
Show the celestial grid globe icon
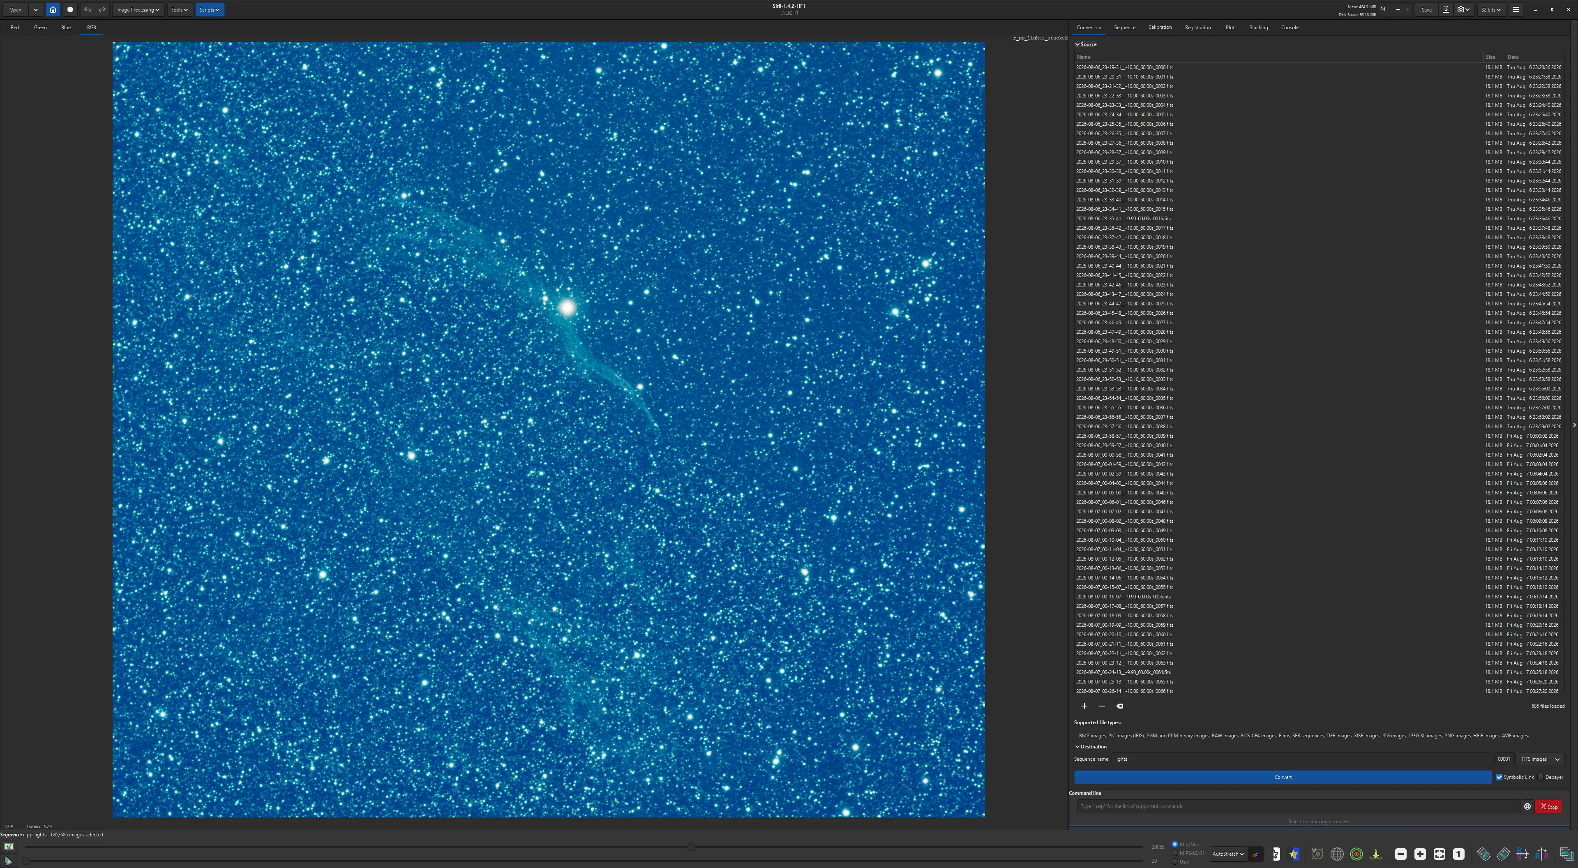1337,854
